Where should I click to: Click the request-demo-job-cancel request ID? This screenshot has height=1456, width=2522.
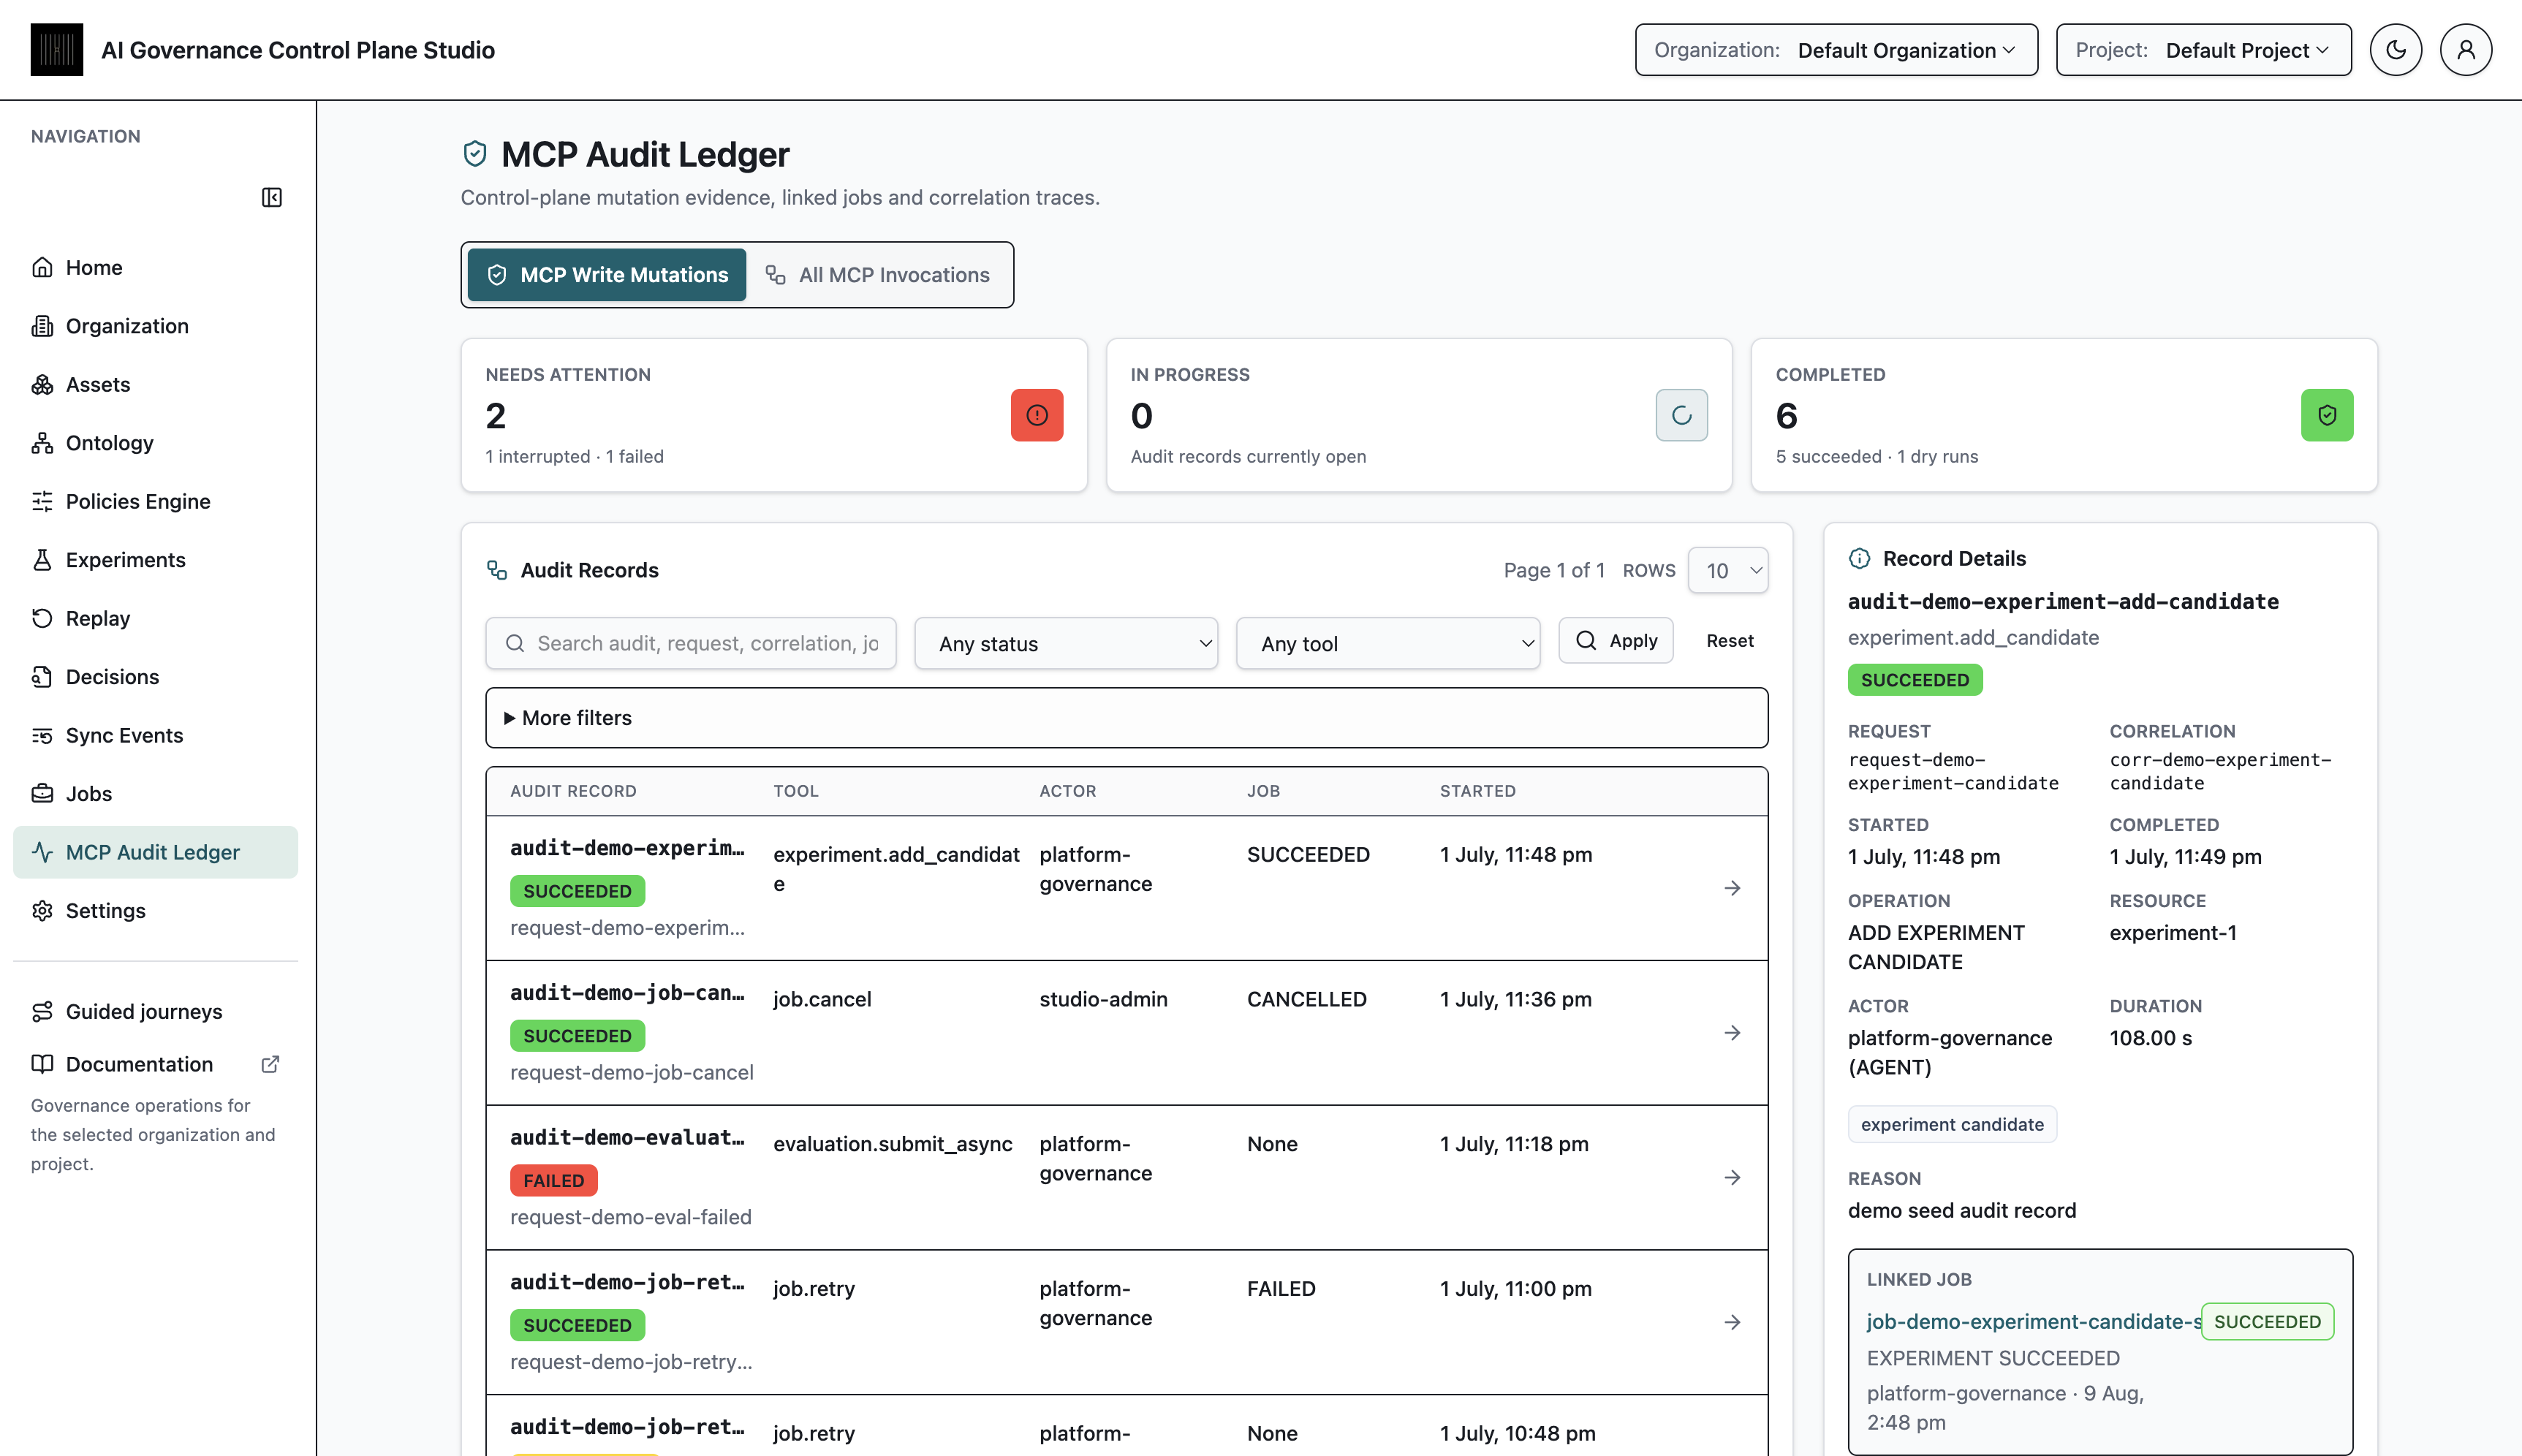click(632, 1072)
